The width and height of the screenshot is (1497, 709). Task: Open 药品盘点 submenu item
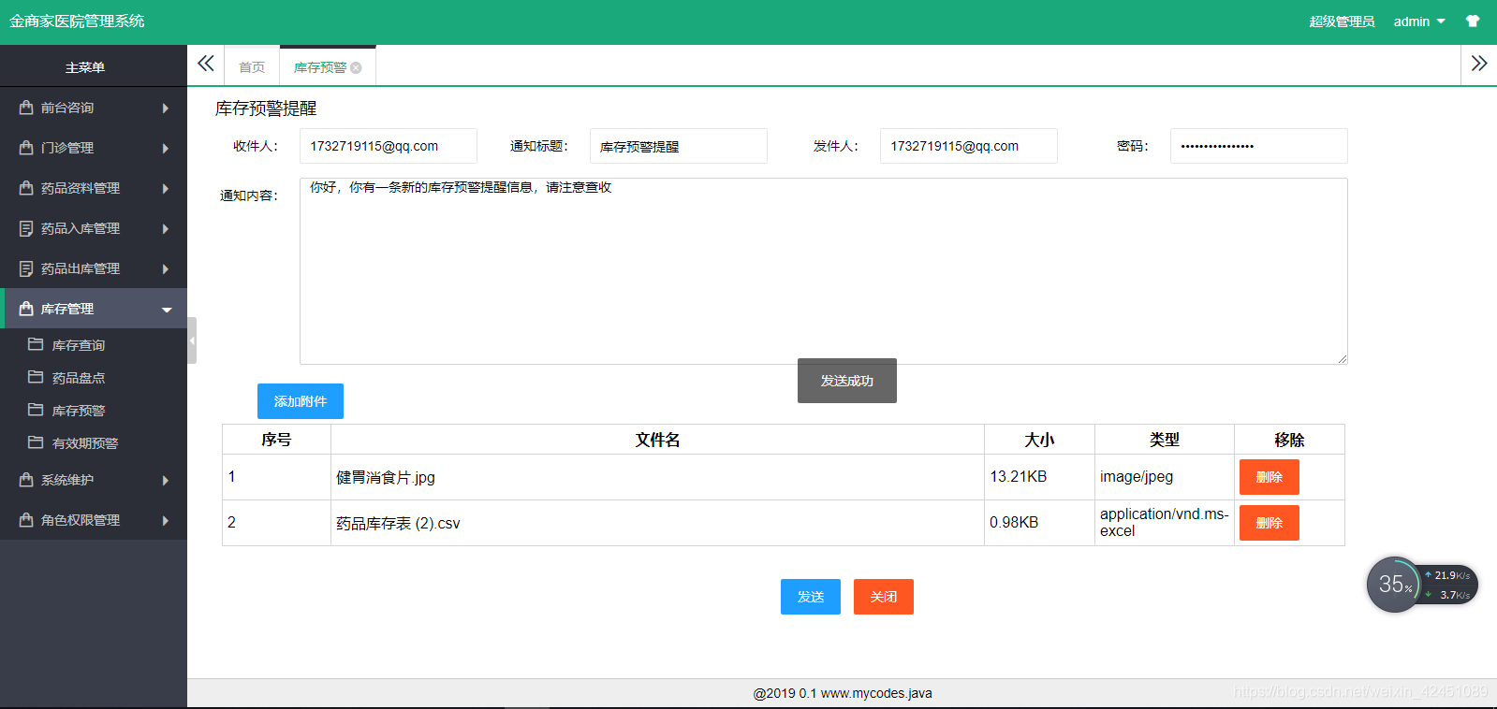coord(79,378)
